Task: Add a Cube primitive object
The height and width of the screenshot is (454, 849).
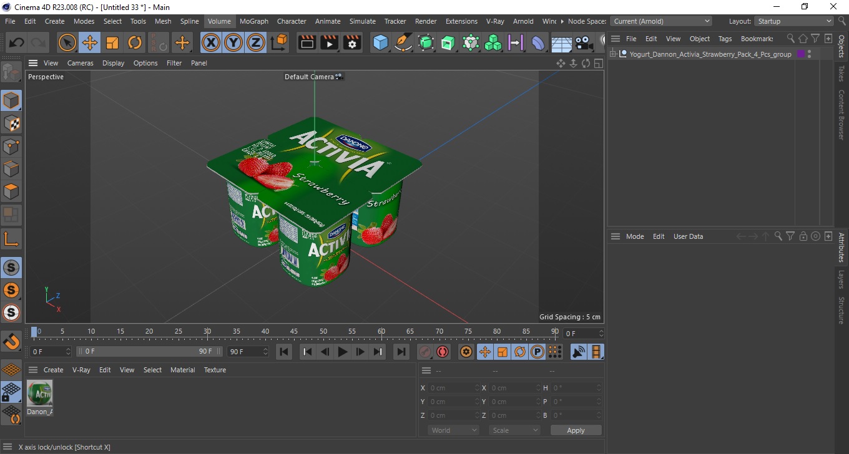Action: pyautogui.click(x=380, y=42)
